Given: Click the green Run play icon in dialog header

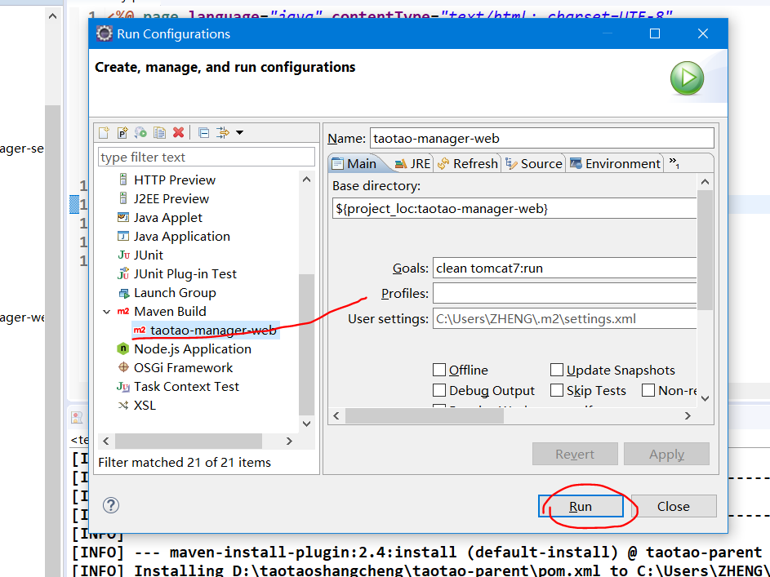Looking at the screenshot, I should coord(687,78).
